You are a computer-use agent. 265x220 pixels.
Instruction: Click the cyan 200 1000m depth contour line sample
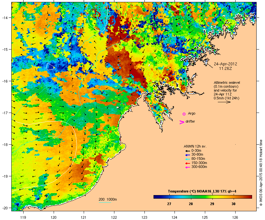[x=105, y=202]
